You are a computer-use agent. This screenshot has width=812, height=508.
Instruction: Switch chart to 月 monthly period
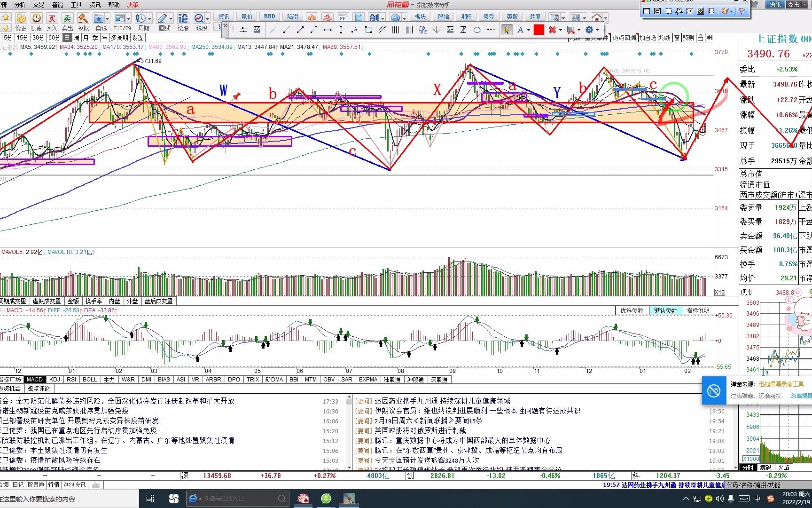(86, 38)
